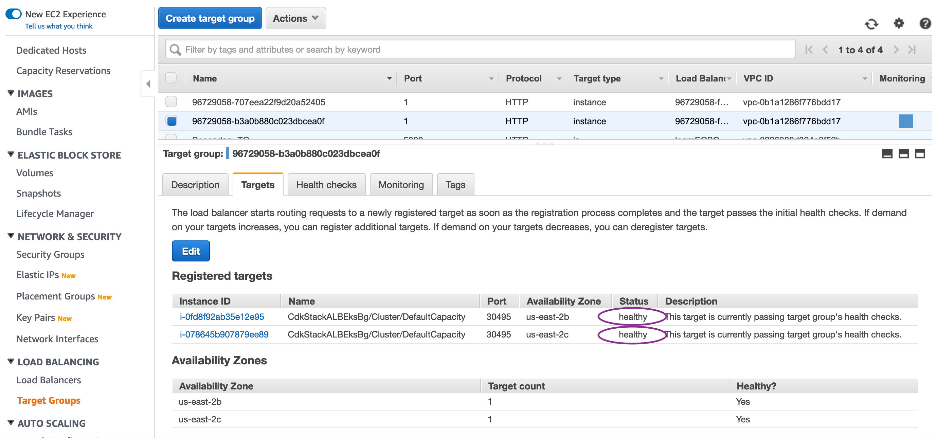Toggle the New EC2 Experience switch
936x438 pixels.
tap(14, 14)
